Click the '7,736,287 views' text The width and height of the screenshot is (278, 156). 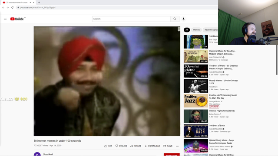click(41, 146)
